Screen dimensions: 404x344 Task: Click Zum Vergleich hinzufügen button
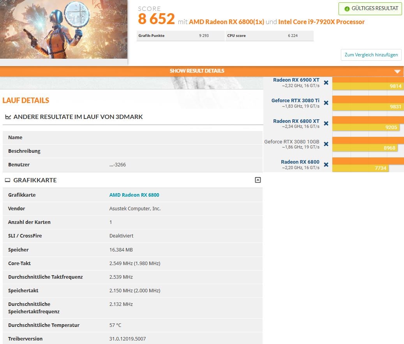[371, 55]
